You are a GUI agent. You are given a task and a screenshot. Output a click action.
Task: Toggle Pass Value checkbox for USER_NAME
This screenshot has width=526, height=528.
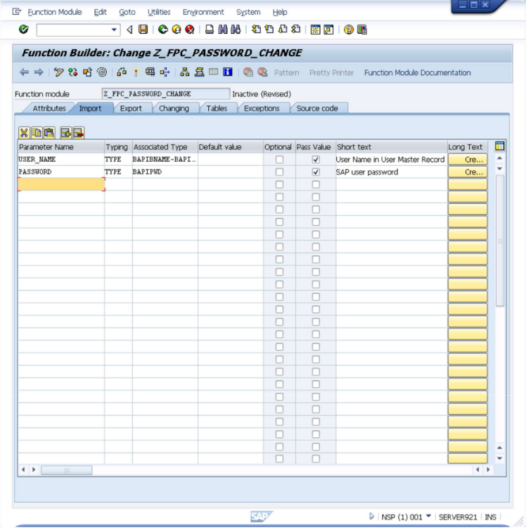click(x=316, y=160)
